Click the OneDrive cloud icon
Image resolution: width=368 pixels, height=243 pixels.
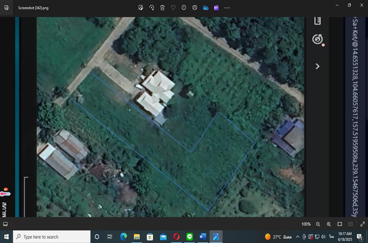[x=205, y=8]
